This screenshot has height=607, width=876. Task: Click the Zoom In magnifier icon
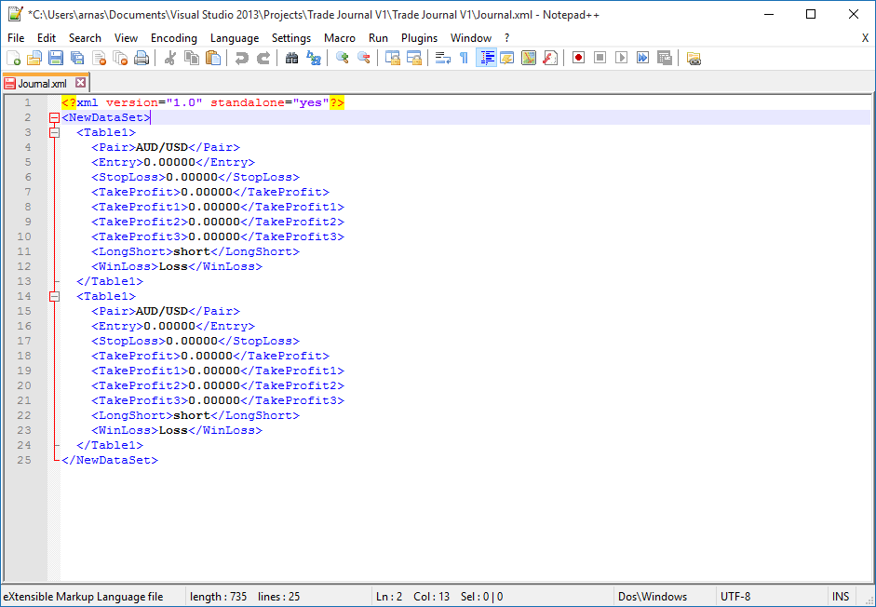pyautogui.click(x=343, y=58)
